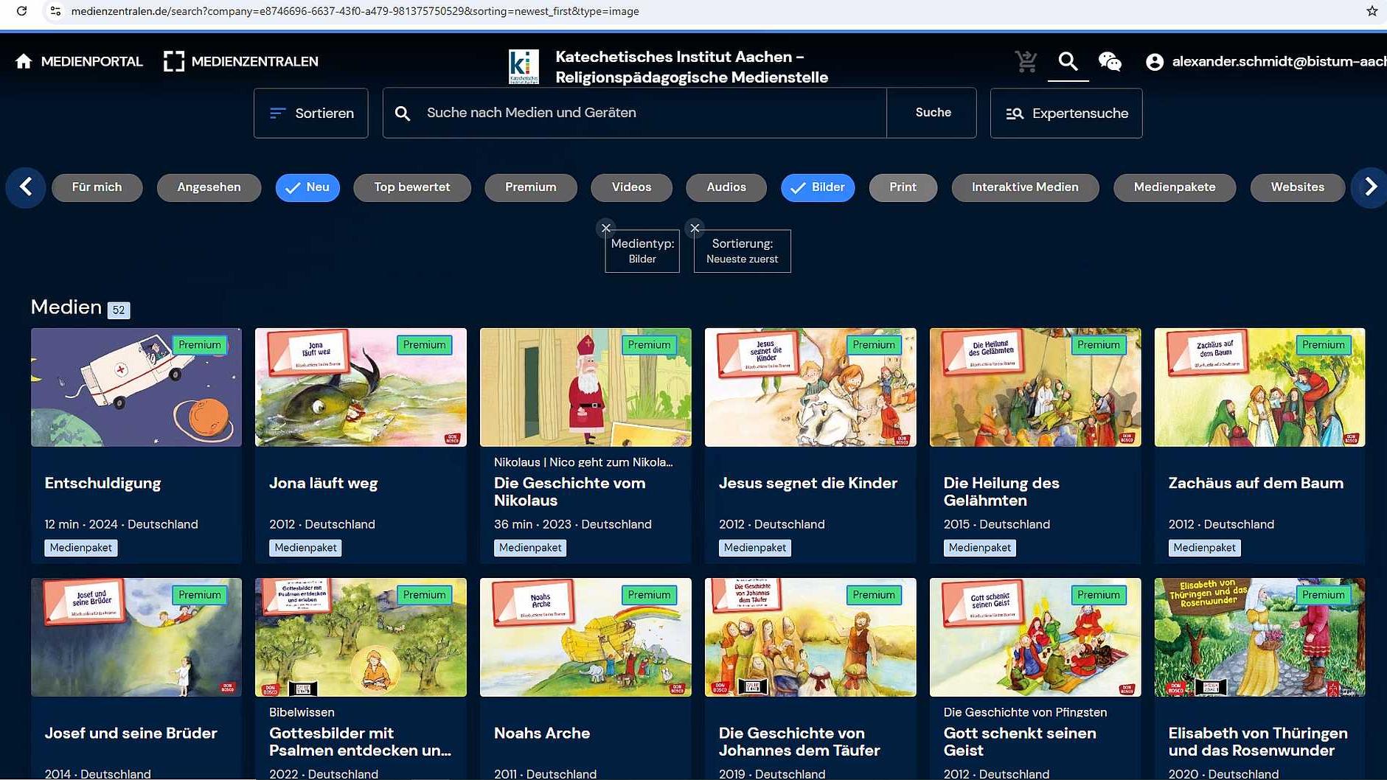The height and width of the screenshot is (780, 1387).
Task: Open the Jesus segnet die Kinder thumbnail
Action: coord(810,387)
